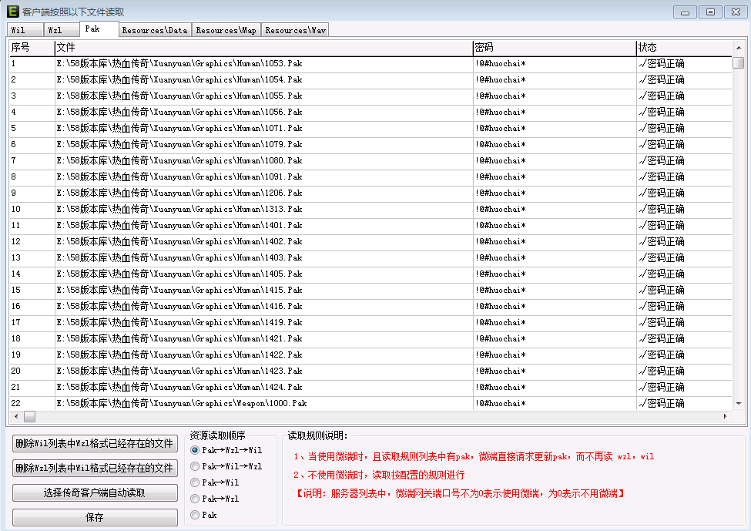Click the password cell in row 1
The height and width of the screenshot is (531, 751).
[x=555, y=64]
